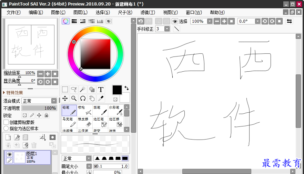The height and width of the screenshot is (174, 304).
Task: Undo with the top toolbar arrow
Action: tap(141, 21)
